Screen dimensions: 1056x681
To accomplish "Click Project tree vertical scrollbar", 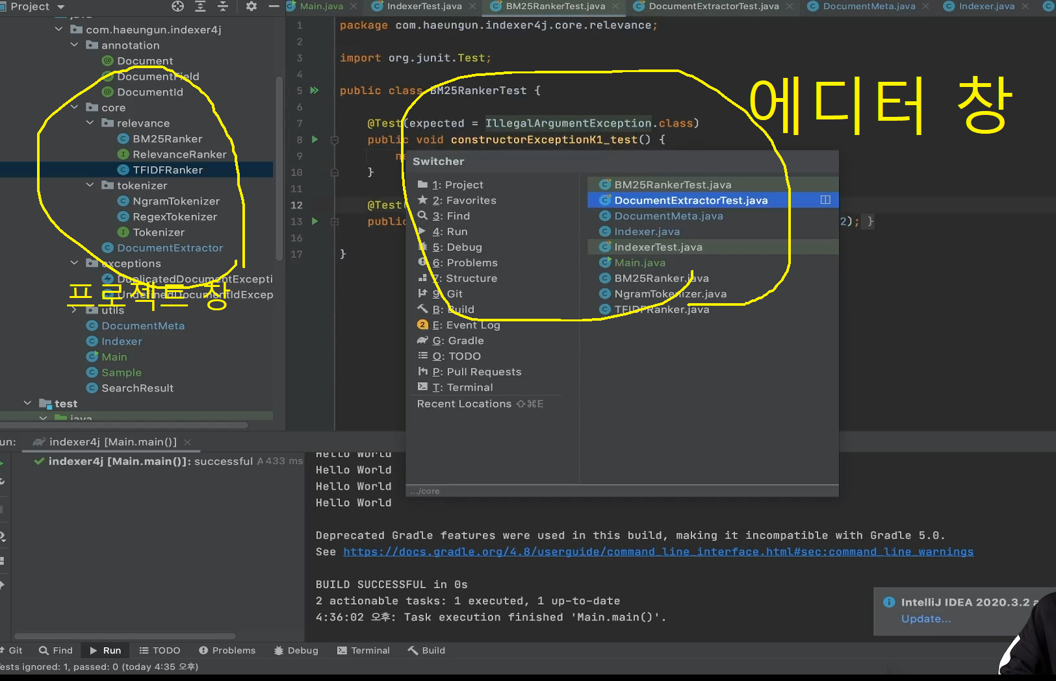I will (x=279, y=167).
